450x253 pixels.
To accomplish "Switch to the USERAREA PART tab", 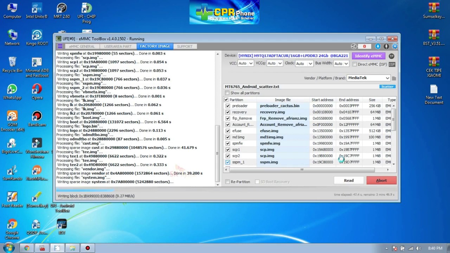I will 118,46.
